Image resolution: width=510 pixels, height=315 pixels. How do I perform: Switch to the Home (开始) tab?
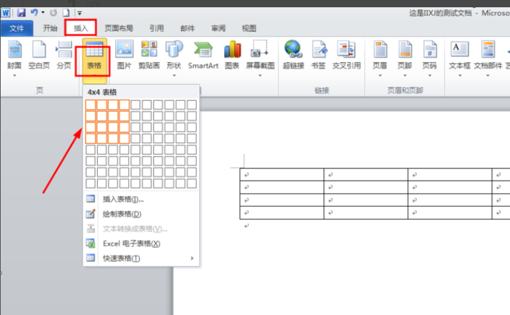click(x=50, y=28)
